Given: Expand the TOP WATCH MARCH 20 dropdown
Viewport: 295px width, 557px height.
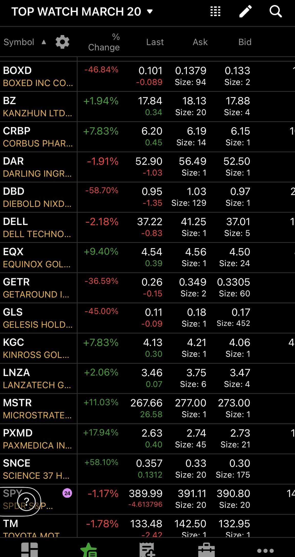Looking at the screenshot, I should (150, 12).
